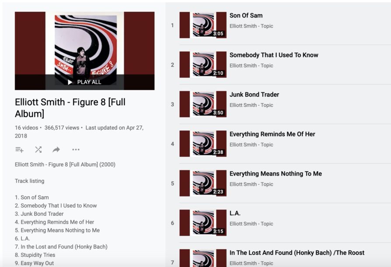Open Everything Reminds Me Of Her thumbnail
The image size is (391, 267).
point(203,144)
